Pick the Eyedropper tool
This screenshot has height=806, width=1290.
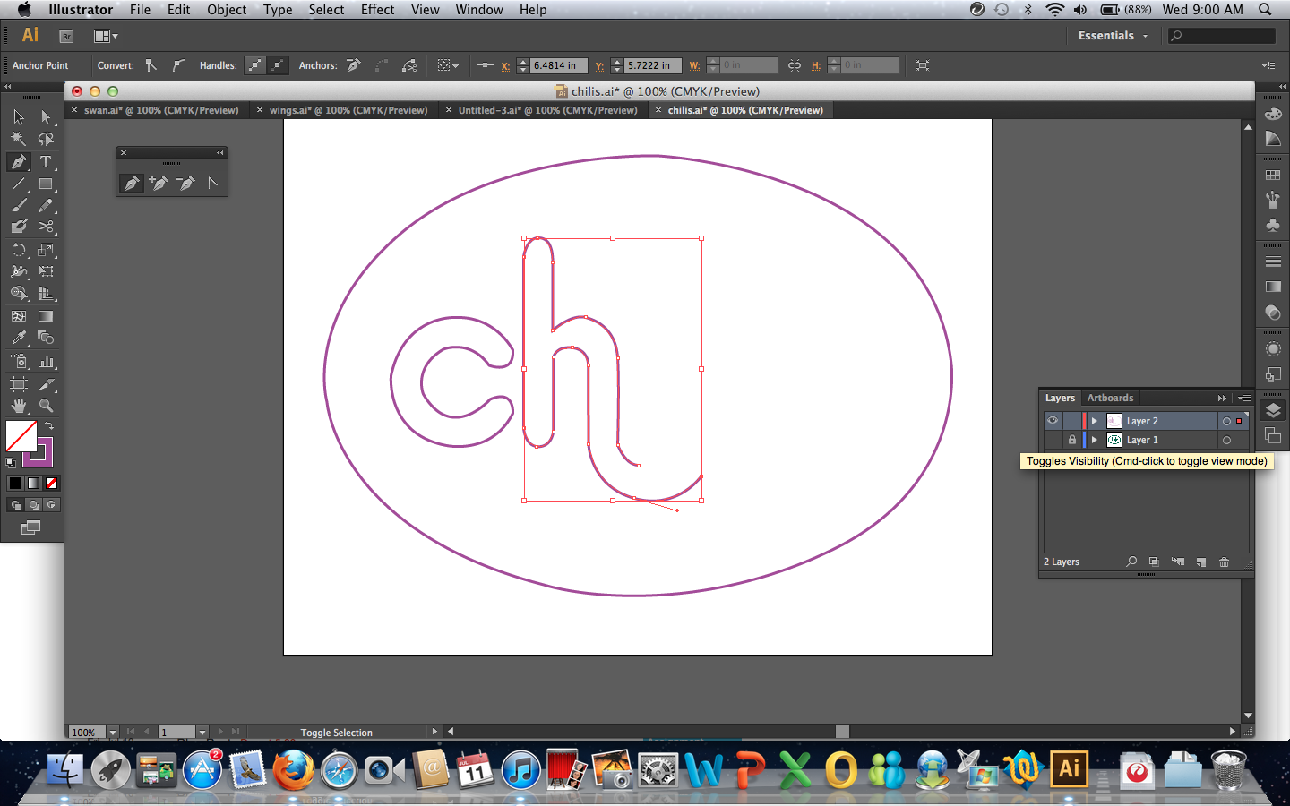pos(18,338)
